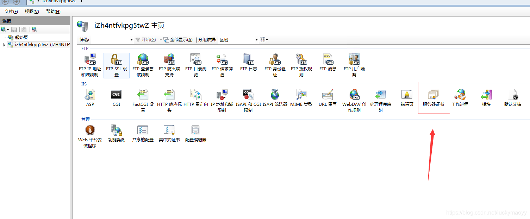This screenshot has width=530, height=219.
Task: Click into the 筛选 filter input field
Action: click(110, 40)
